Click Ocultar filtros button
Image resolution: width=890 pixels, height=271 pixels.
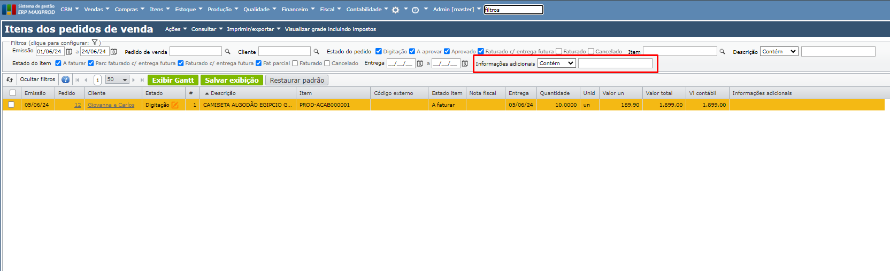click(37, 79)
